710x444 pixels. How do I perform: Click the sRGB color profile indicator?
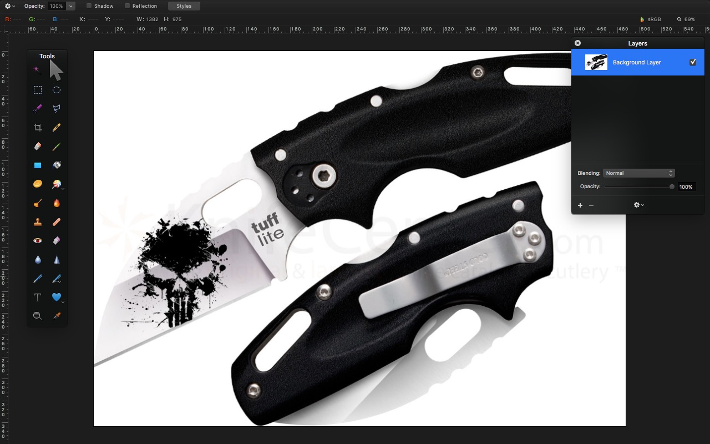coord(651,19)
